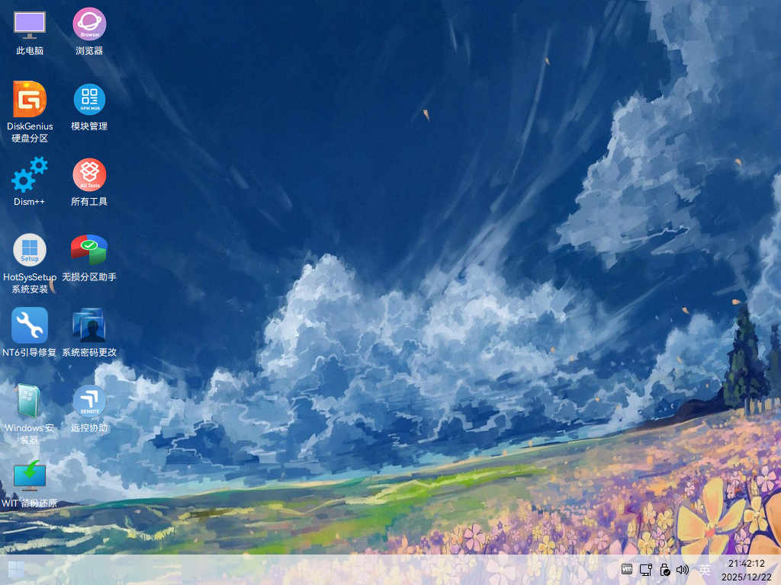Launch NT6引导修复 boot repair tool
The image size is (781, 585).
click(x=30, y=325)
